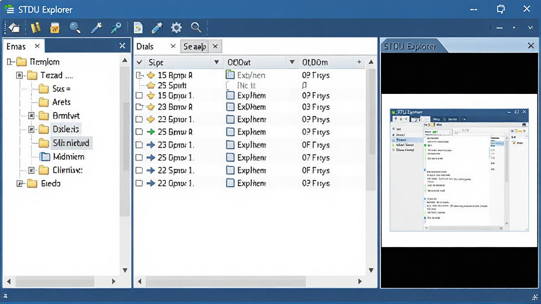Select the blue wrench tool icon
Screen dimensions: 541x304
pyautogui.click(x=96, y=27)
